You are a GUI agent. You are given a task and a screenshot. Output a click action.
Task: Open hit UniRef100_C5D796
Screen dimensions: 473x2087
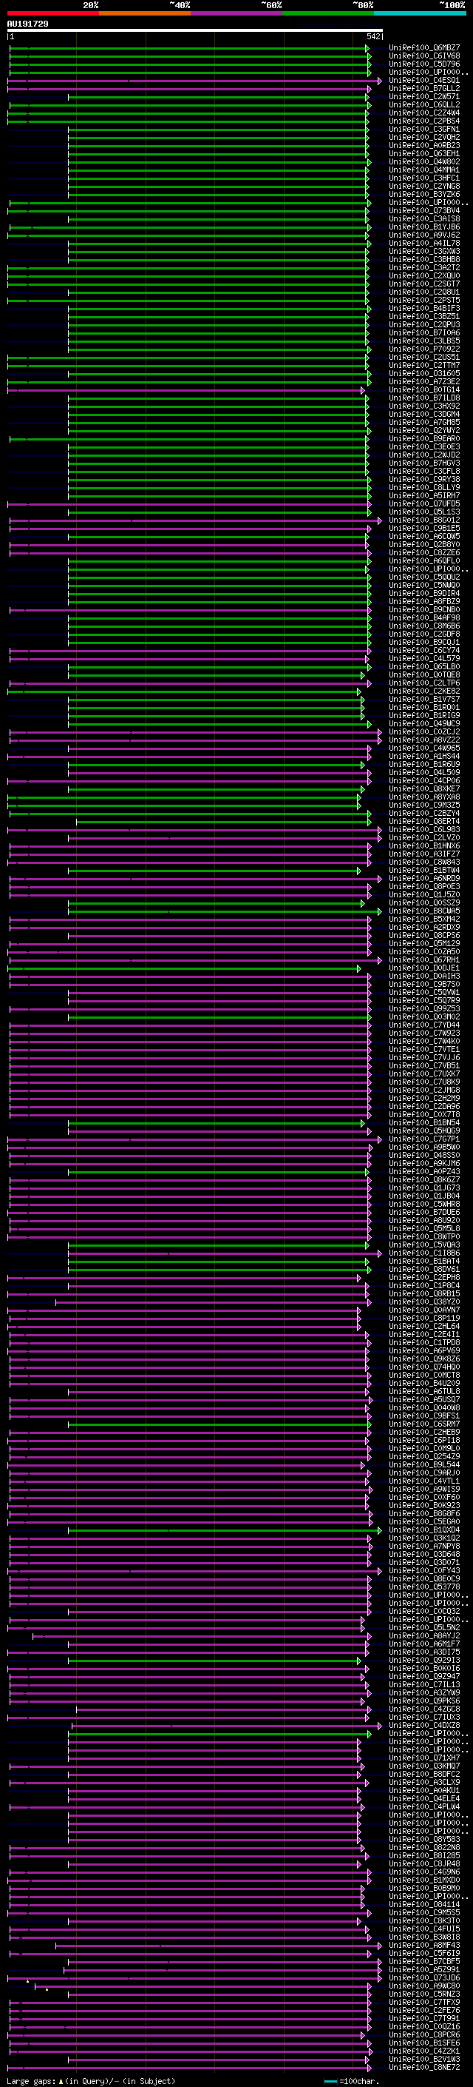pyautogui.click(x=424, y=65)
